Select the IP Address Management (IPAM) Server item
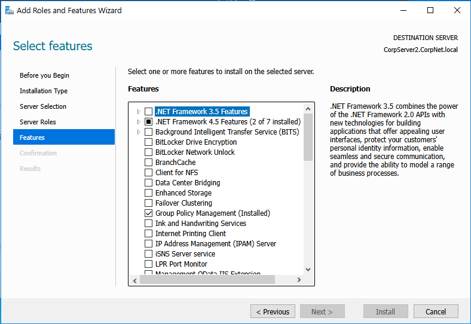The height and width of the screenshot is (324, 471). coord(215,244)
